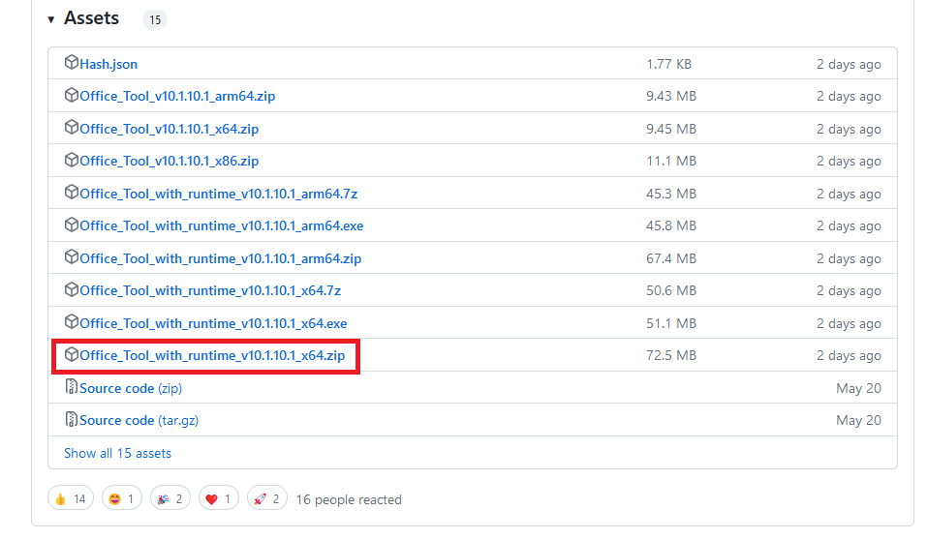Viewport: 928px width, 540px height.
Task: Click package icon beside with_runtime arm64.exe
Action: (x=71, y=225)
